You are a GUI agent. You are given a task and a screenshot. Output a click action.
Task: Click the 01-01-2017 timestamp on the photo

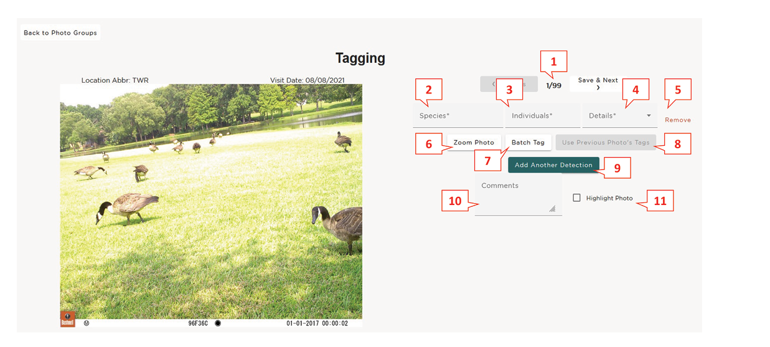pyautogui.click(x=317, y=323)
